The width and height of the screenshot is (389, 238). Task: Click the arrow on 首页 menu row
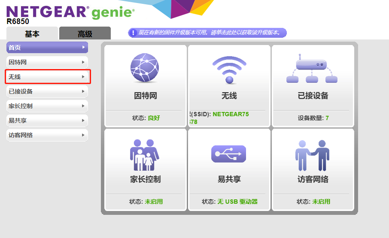(83, 47)
